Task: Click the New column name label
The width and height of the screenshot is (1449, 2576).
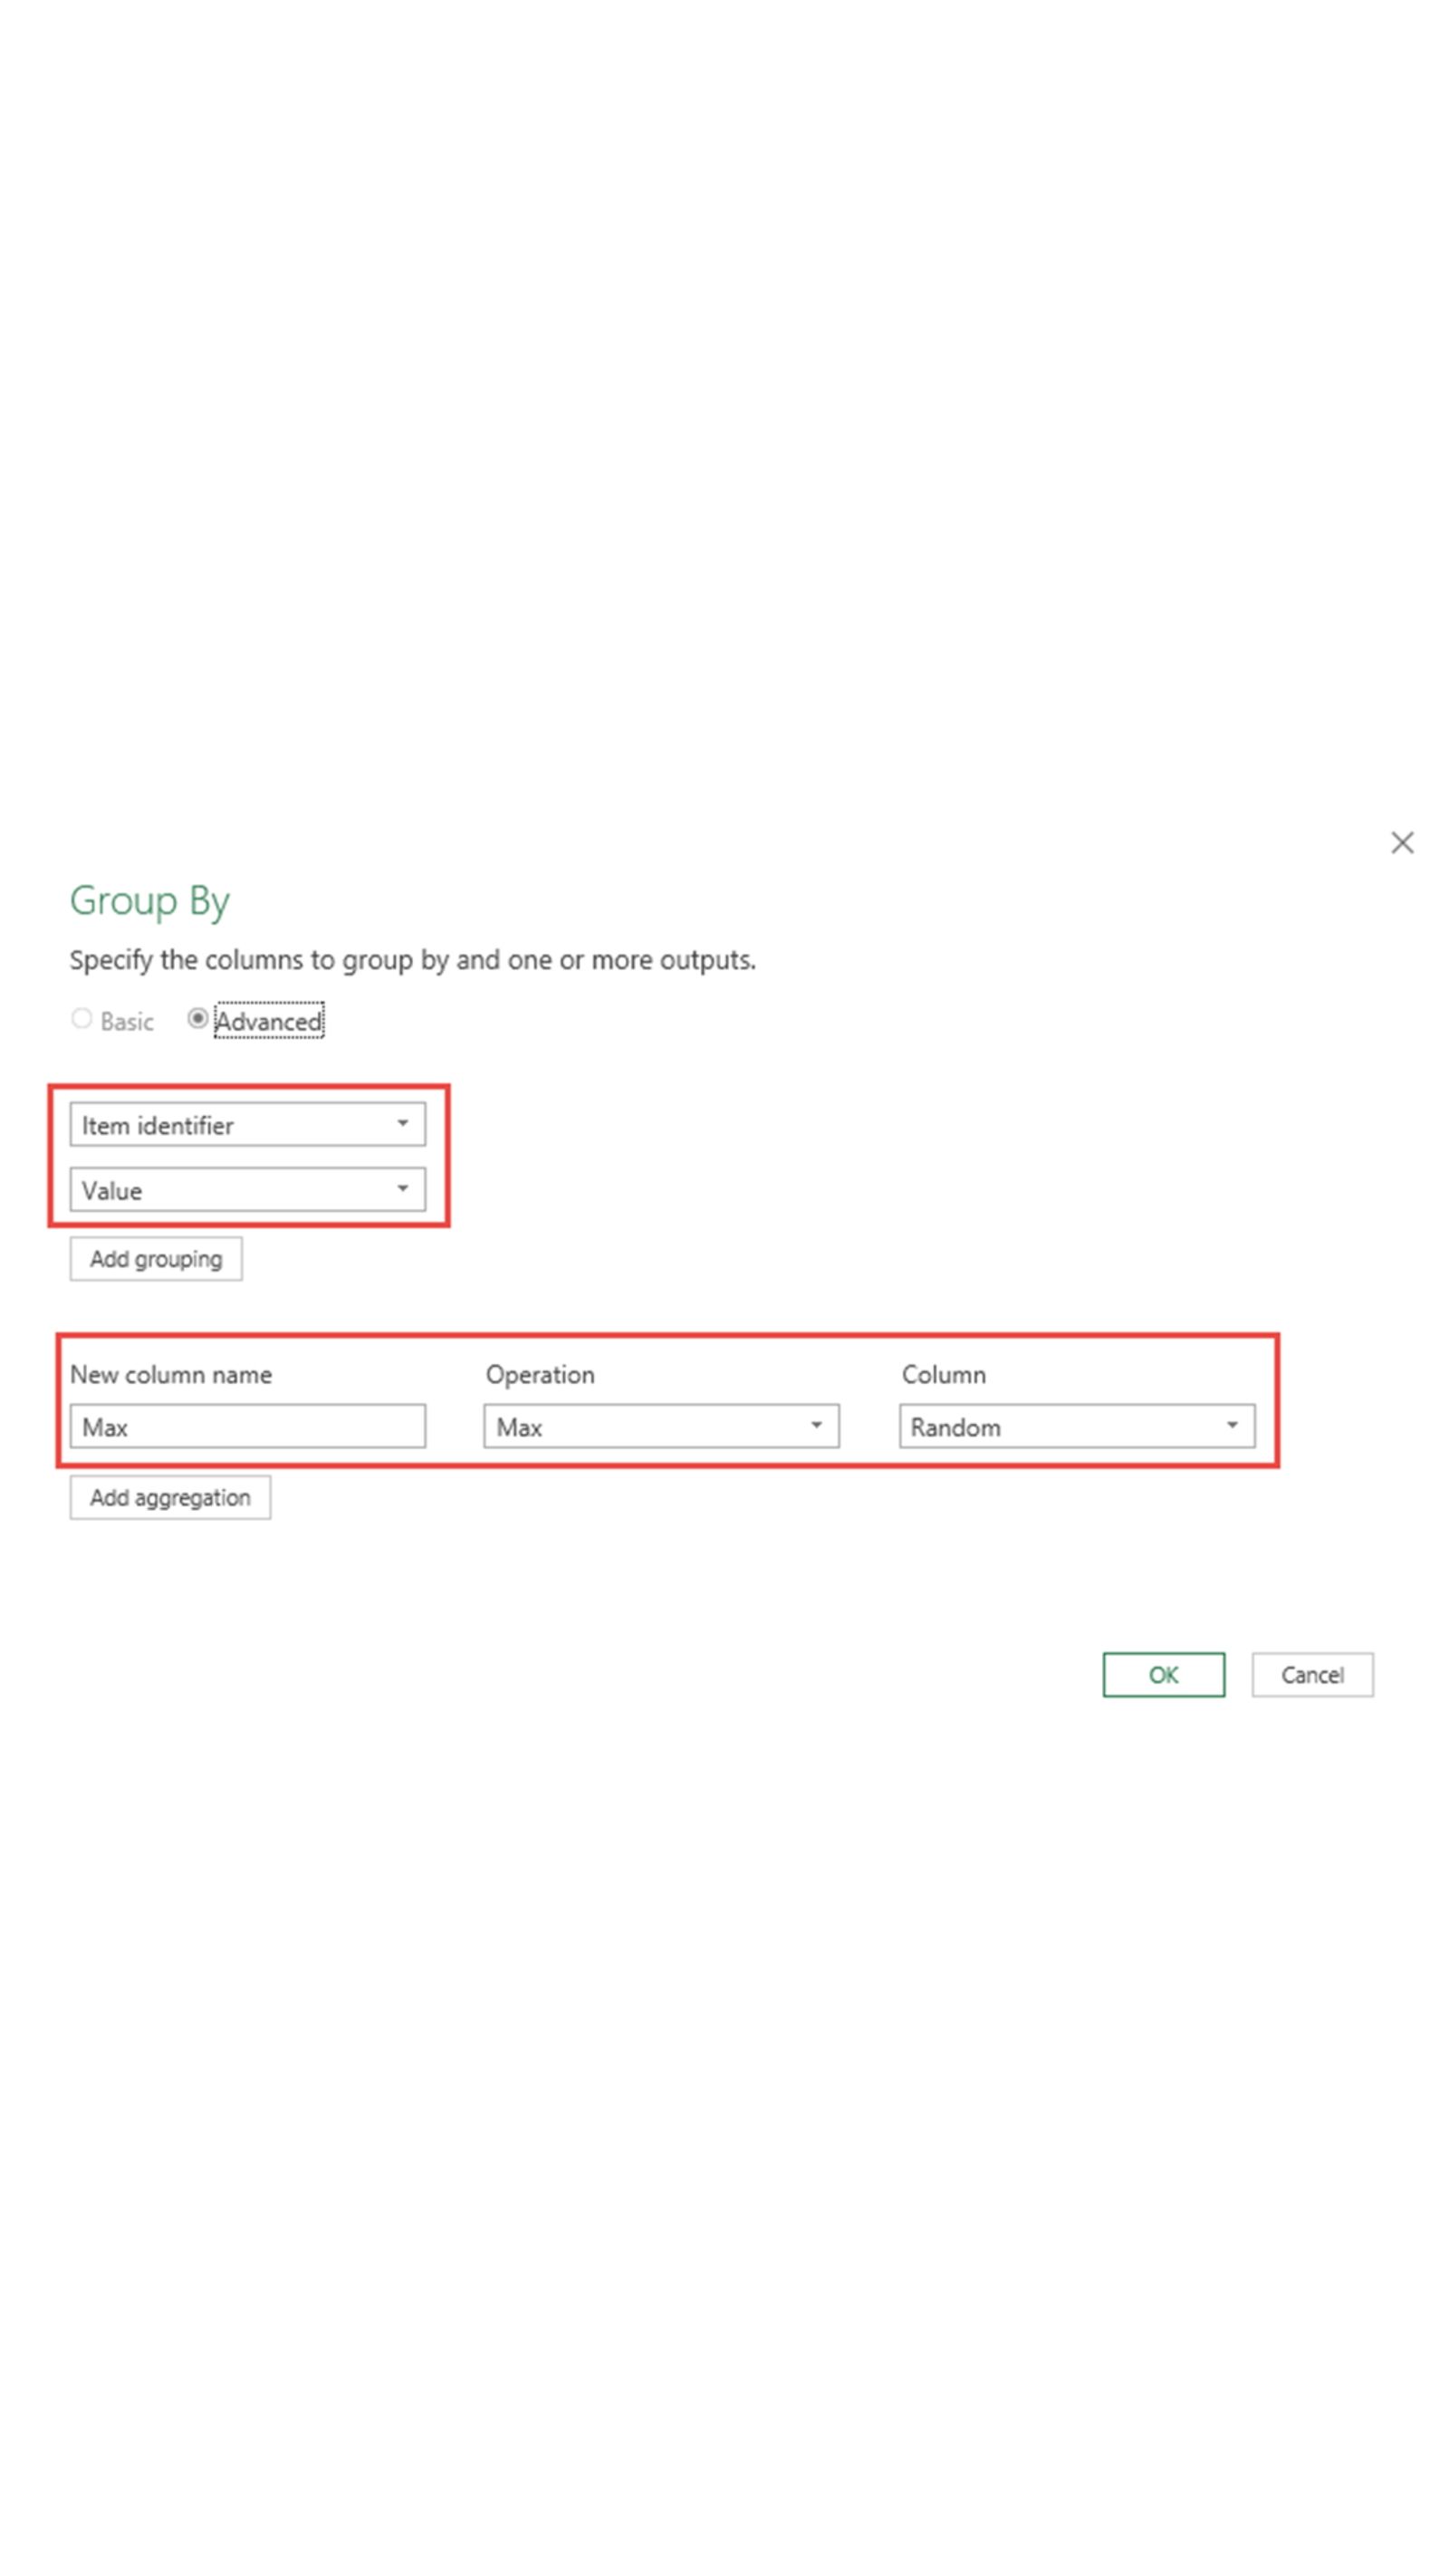Action: point(171,1375)
